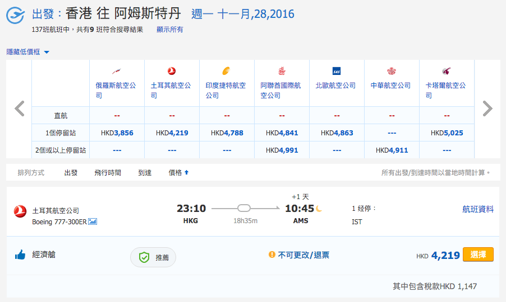Image resolution: width=506 pixels, height=302 pixels.
Task: Select 阿聯酋國際航空公司 column header
Action: (x=280, y=91)
